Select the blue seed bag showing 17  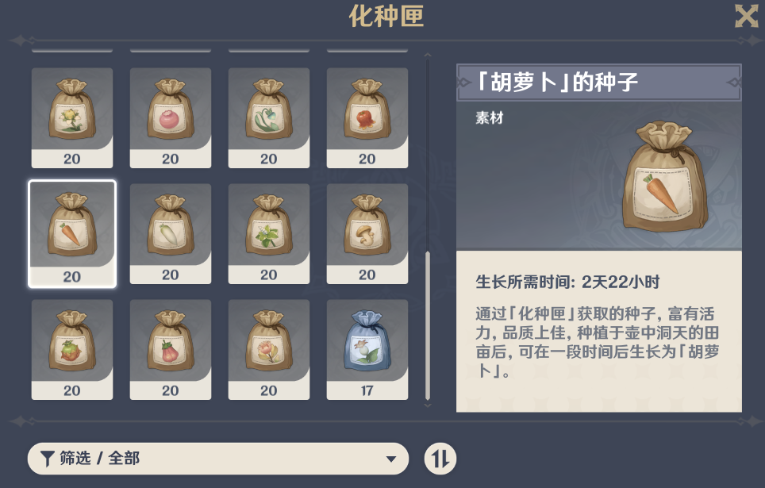(367, 349)
